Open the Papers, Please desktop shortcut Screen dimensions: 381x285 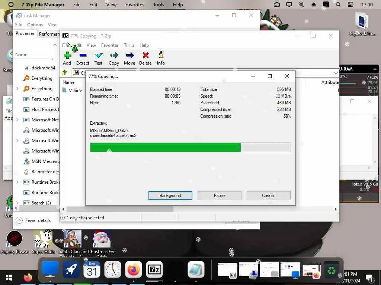15,242
